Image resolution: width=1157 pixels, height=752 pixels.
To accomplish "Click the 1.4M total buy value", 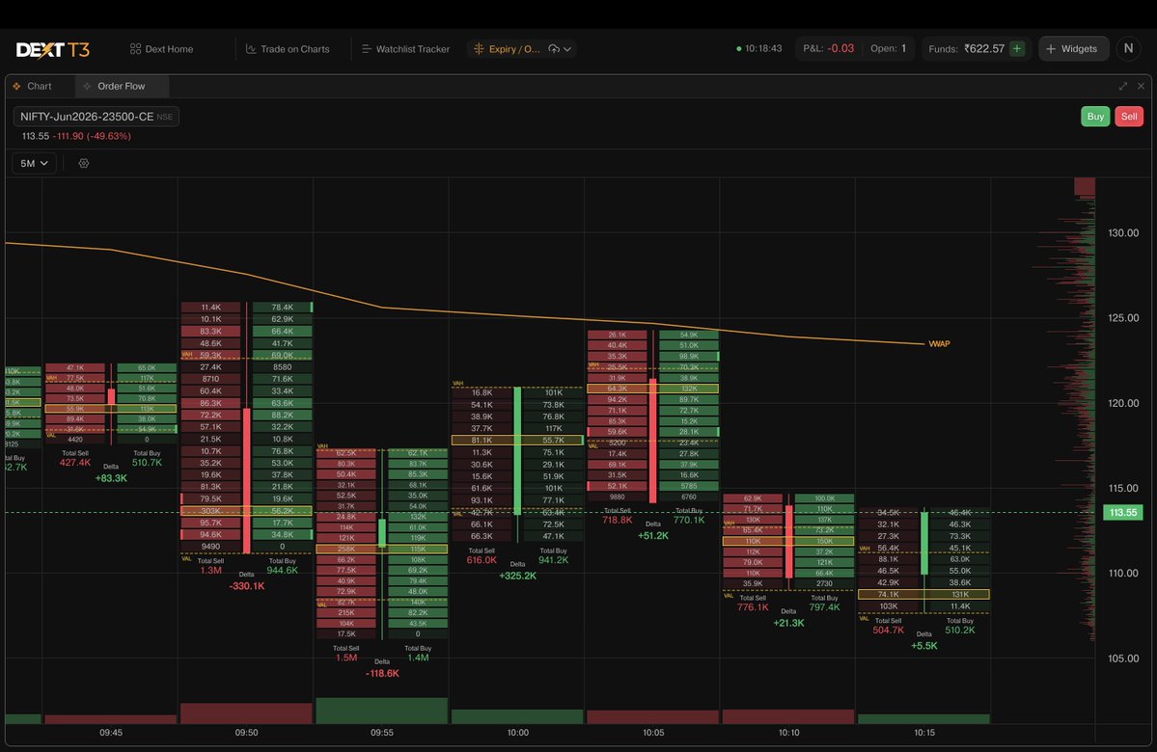I will [418, 658].
